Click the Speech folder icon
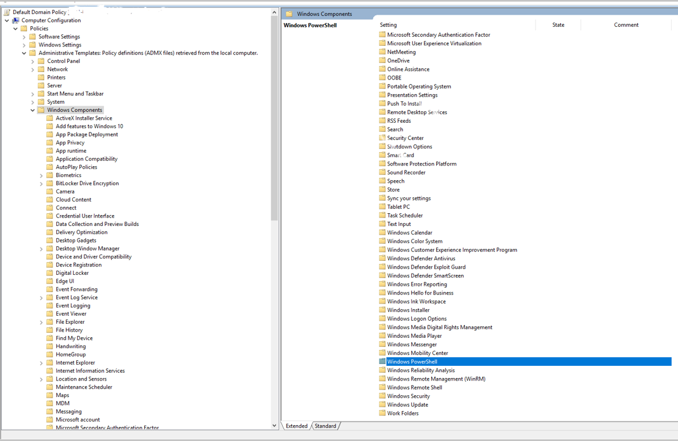The image size is (678, 441). [382, 181]
